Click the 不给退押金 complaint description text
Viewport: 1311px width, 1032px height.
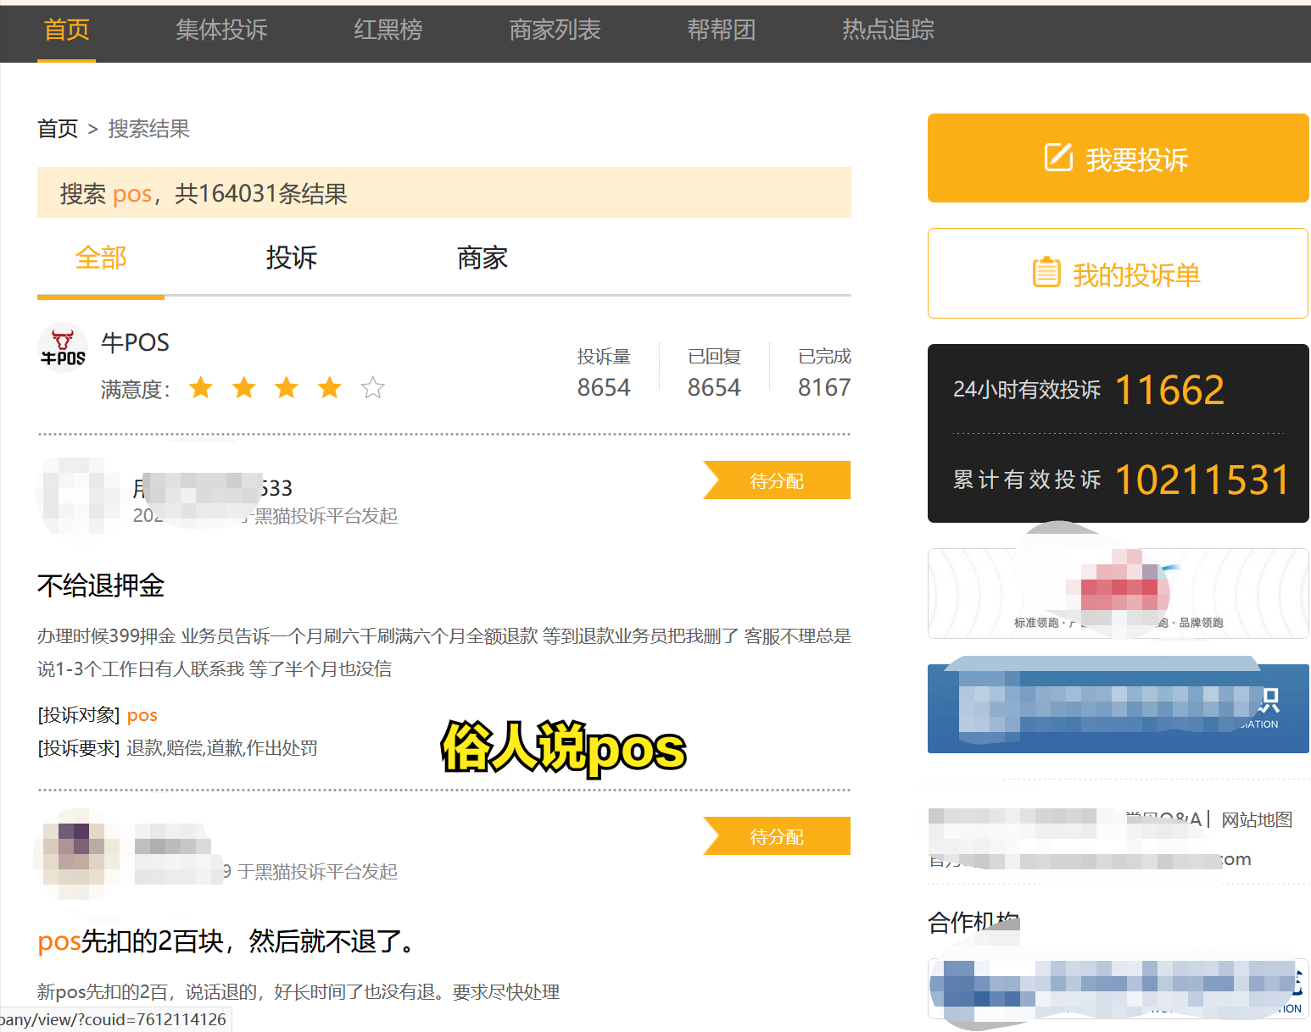pyautogui.click(x=444, y=652)
